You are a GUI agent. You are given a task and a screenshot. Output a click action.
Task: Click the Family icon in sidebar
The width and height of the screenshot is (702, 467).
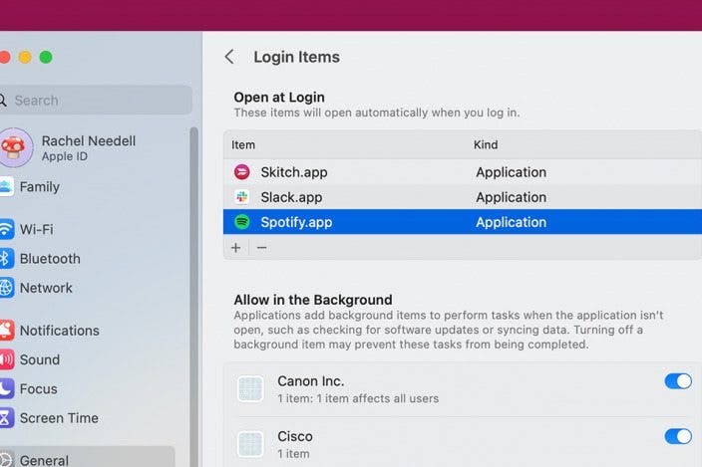pyautogui.click(x=6, y=187)
